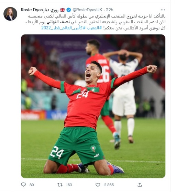Screen dimensions: 176x192
Task: Open the @RosieDyasUK handle link
Action: point(87,10)
